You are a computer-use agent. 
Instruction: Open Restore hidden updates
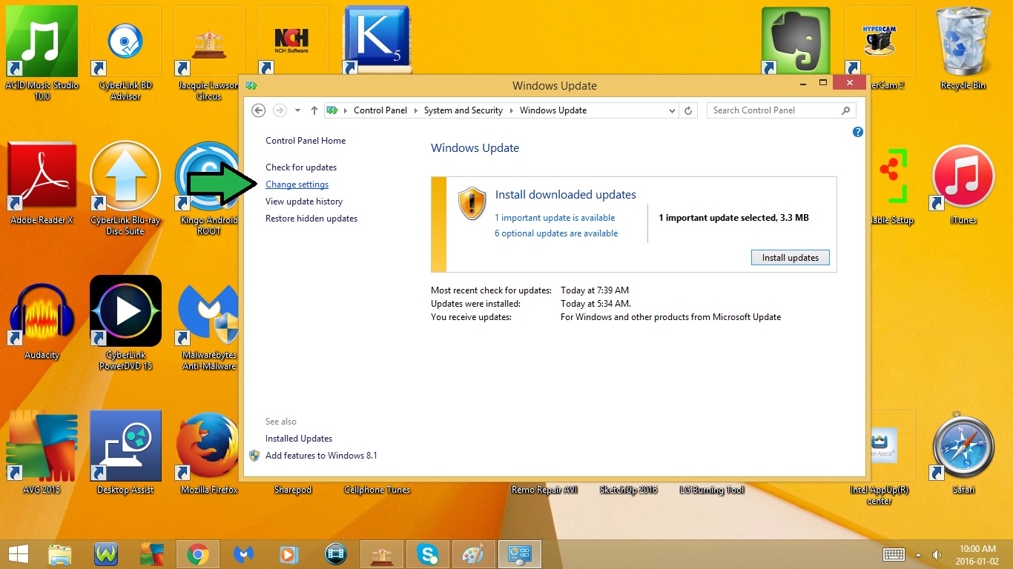click(311, 219)
